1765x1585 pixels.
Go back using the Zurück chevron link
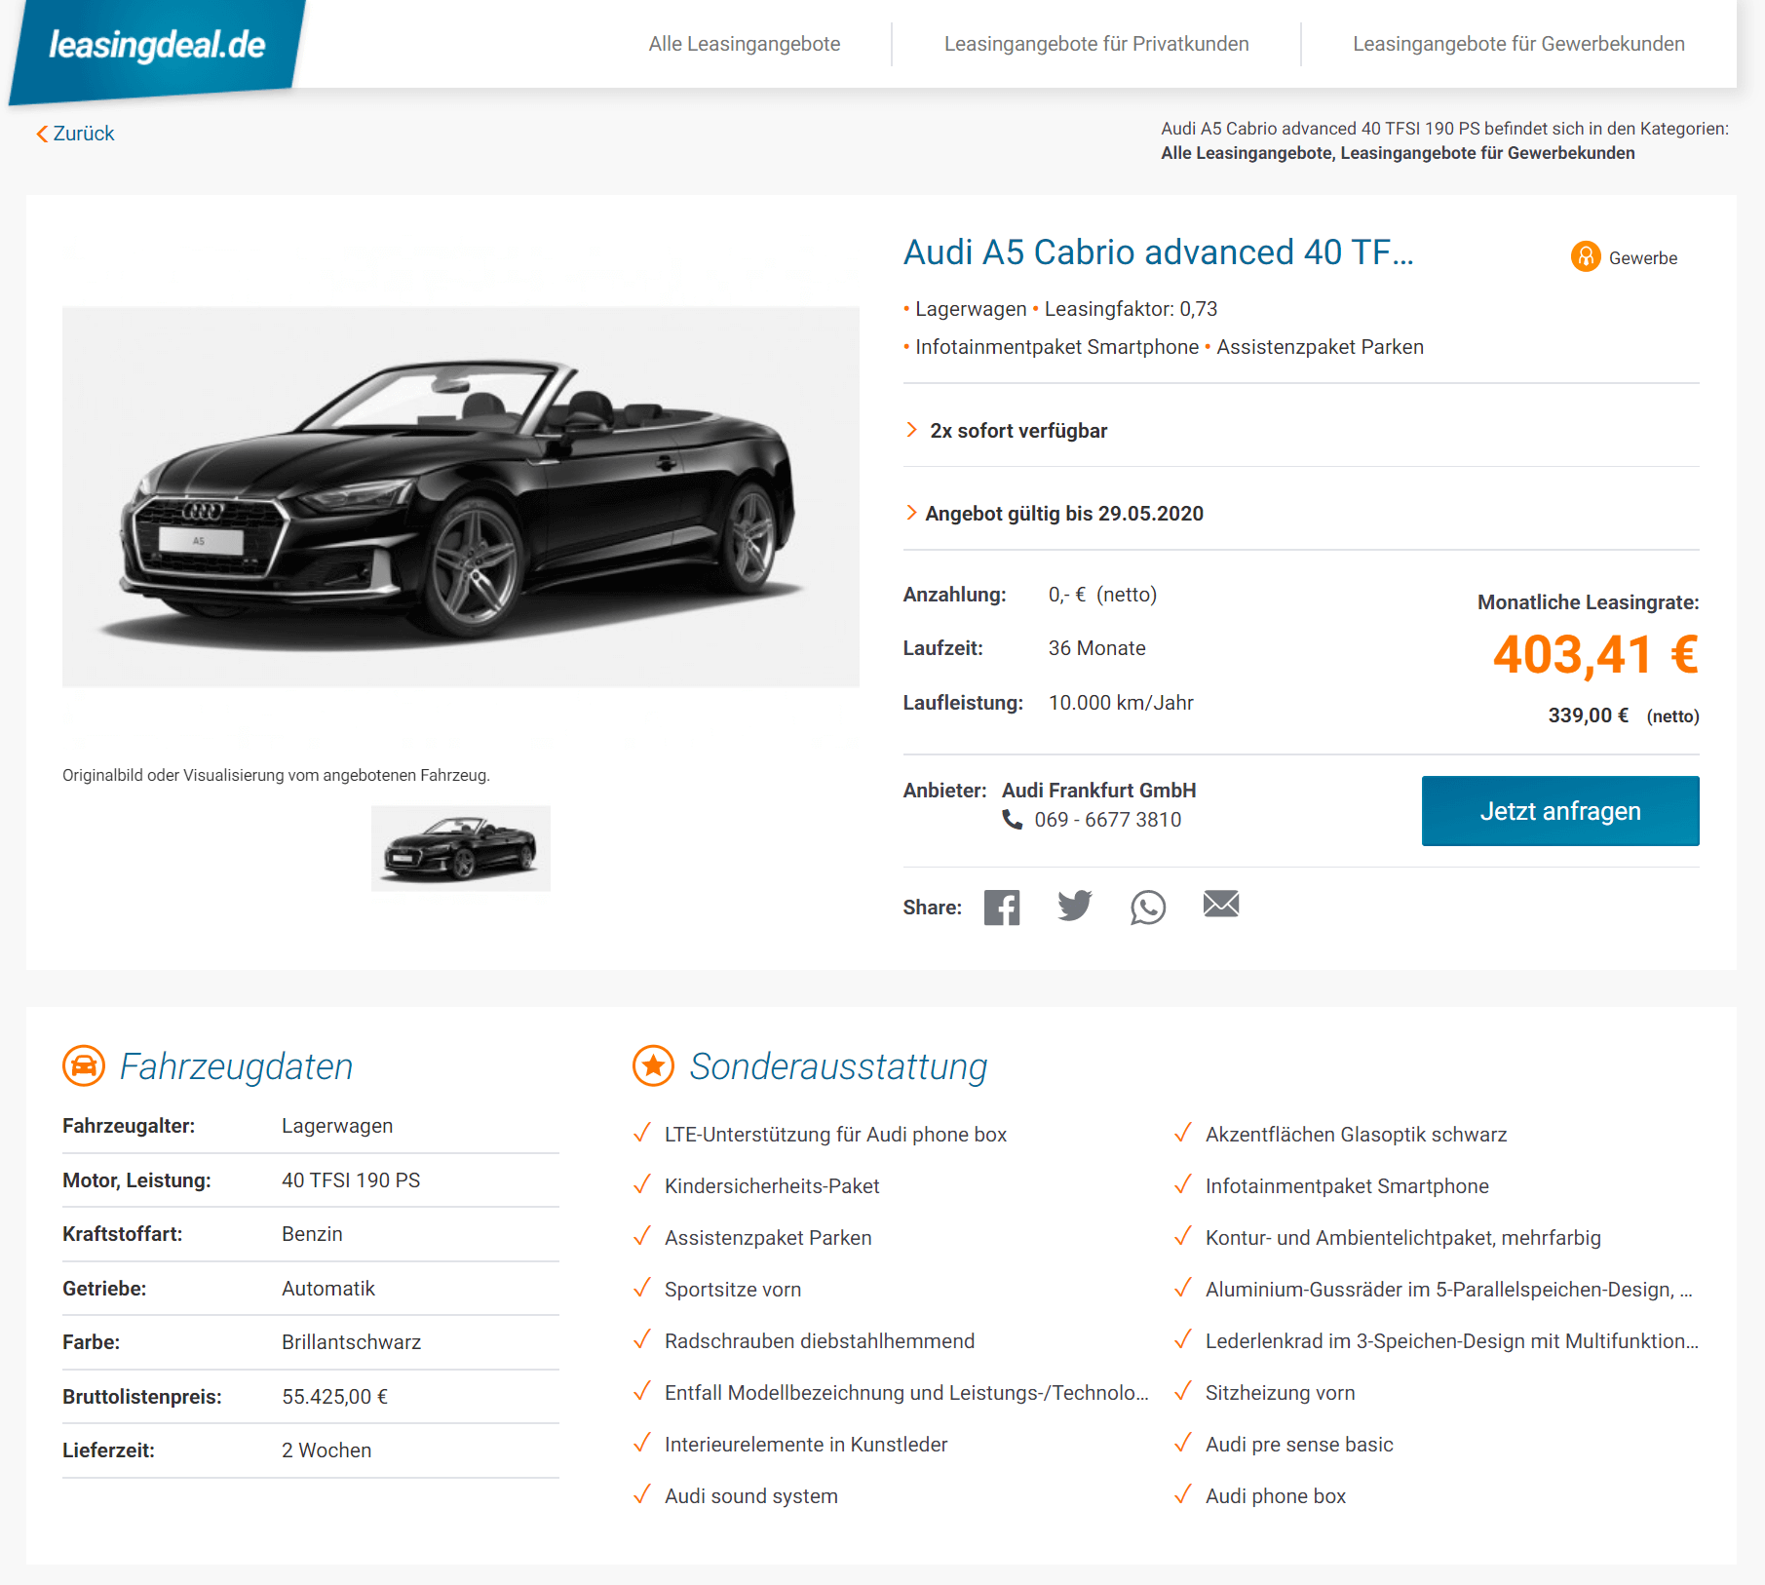[76, 134]
